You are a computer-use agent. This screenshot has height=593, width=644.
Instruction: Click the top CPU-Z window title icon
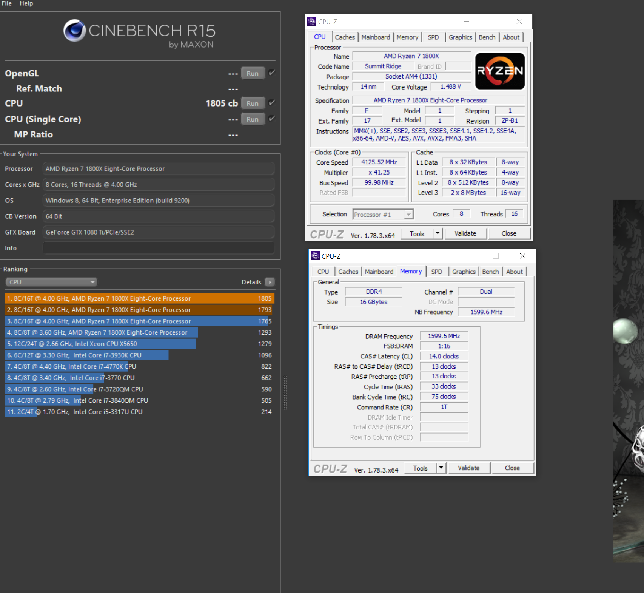click(x=312, y=21)
